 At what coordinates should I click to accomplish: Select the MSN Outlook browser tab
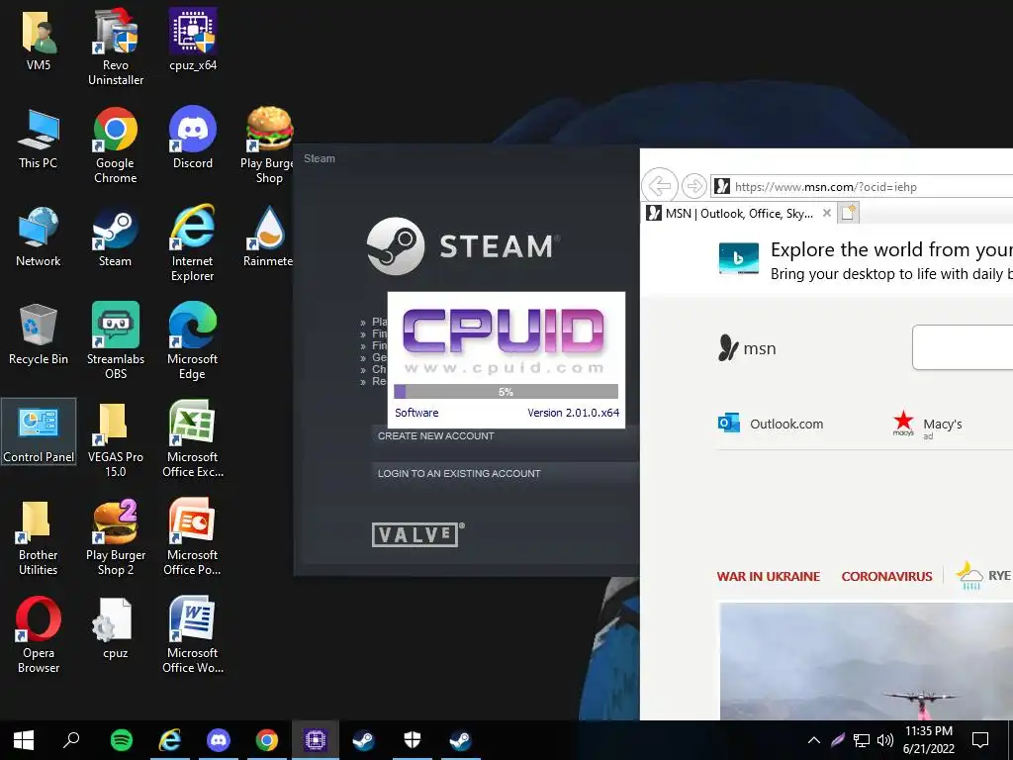pyautogui.click(x=737, y=214)
